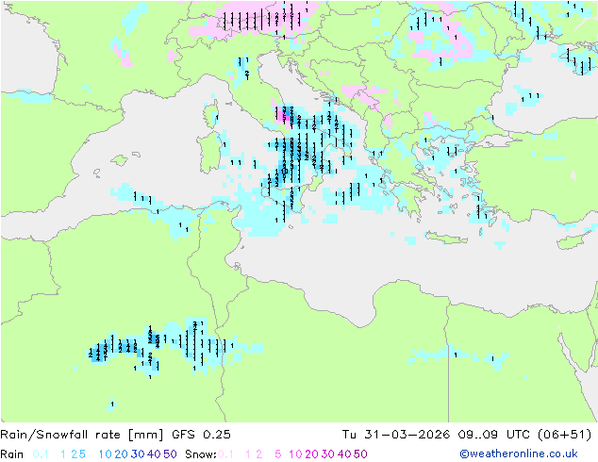Select the Snow 40 legend value
Screen dimensions: 598x462
[x=344, y=454]
